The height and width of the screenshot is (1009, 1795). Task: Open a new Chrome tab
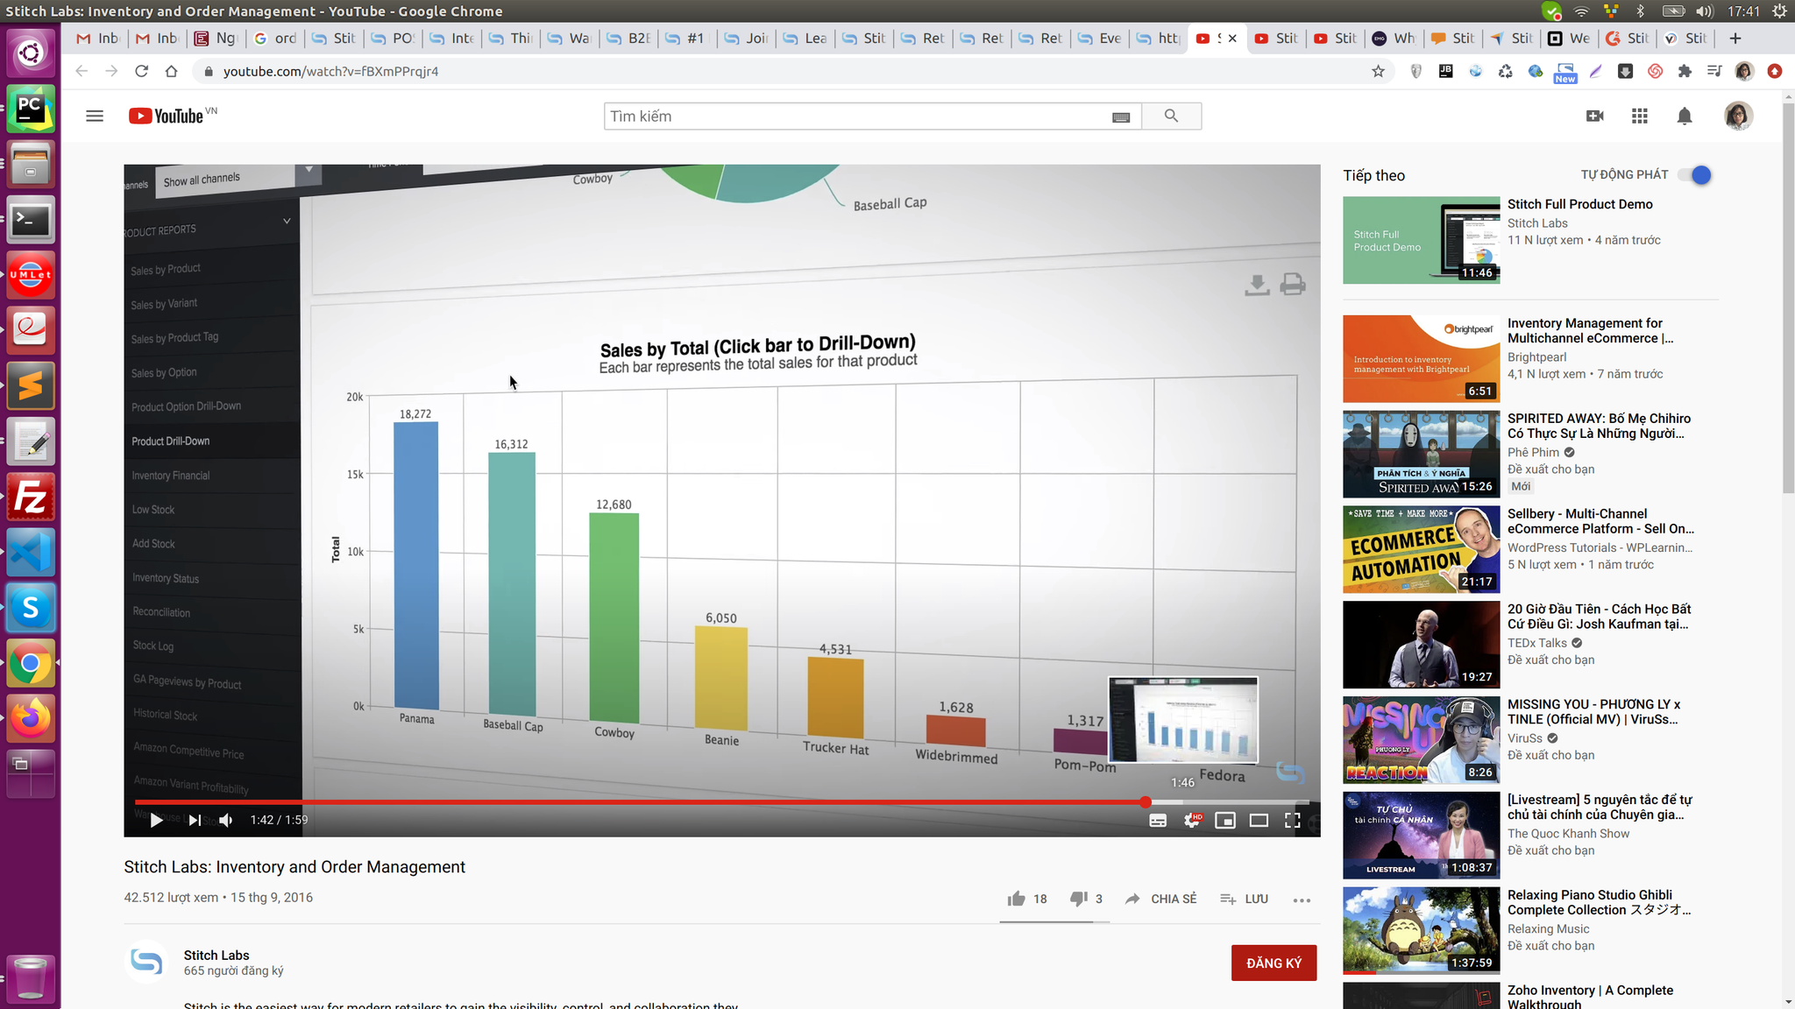(1735, 38)
